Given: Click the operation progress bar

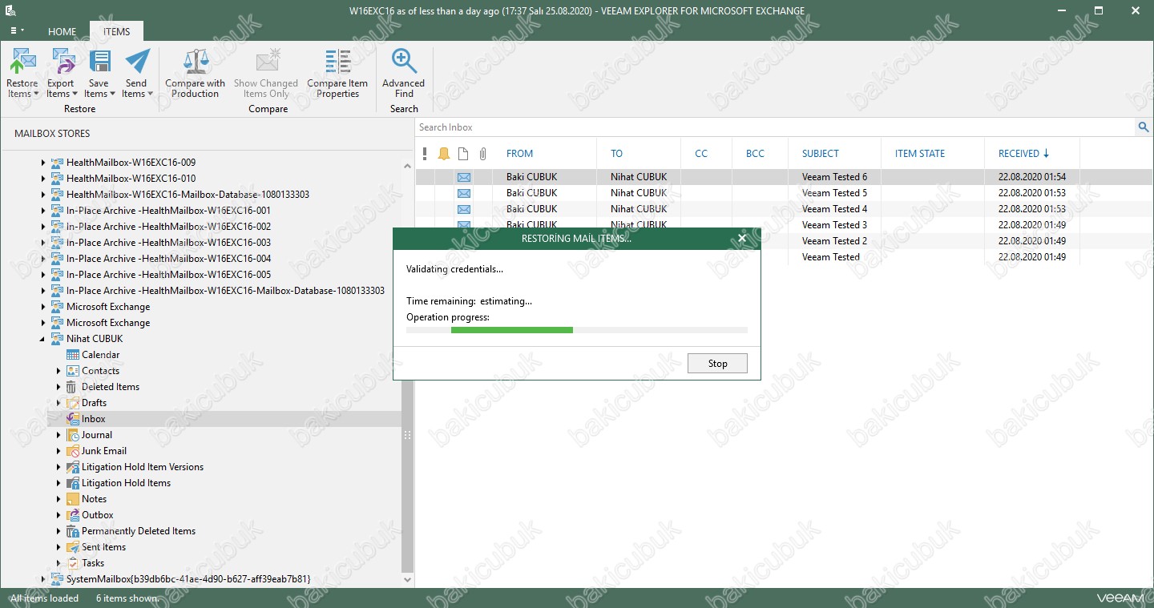Looking at the screenshot, I should 577,330.
